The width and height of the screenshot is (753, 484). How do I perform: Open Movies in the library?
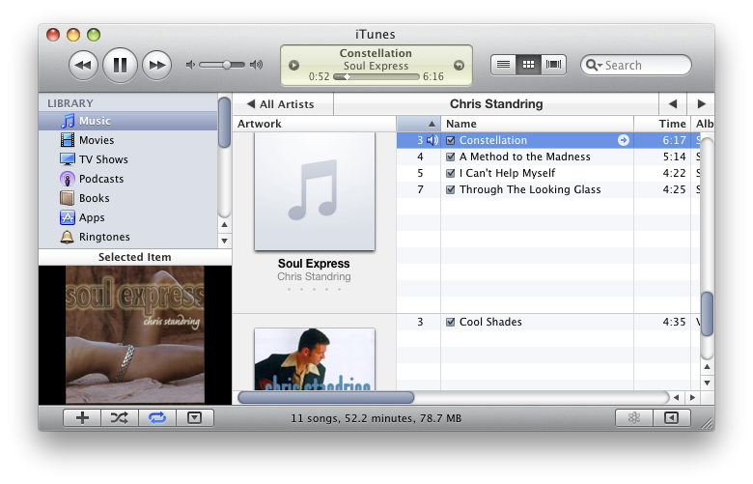(x=128, y=140)
